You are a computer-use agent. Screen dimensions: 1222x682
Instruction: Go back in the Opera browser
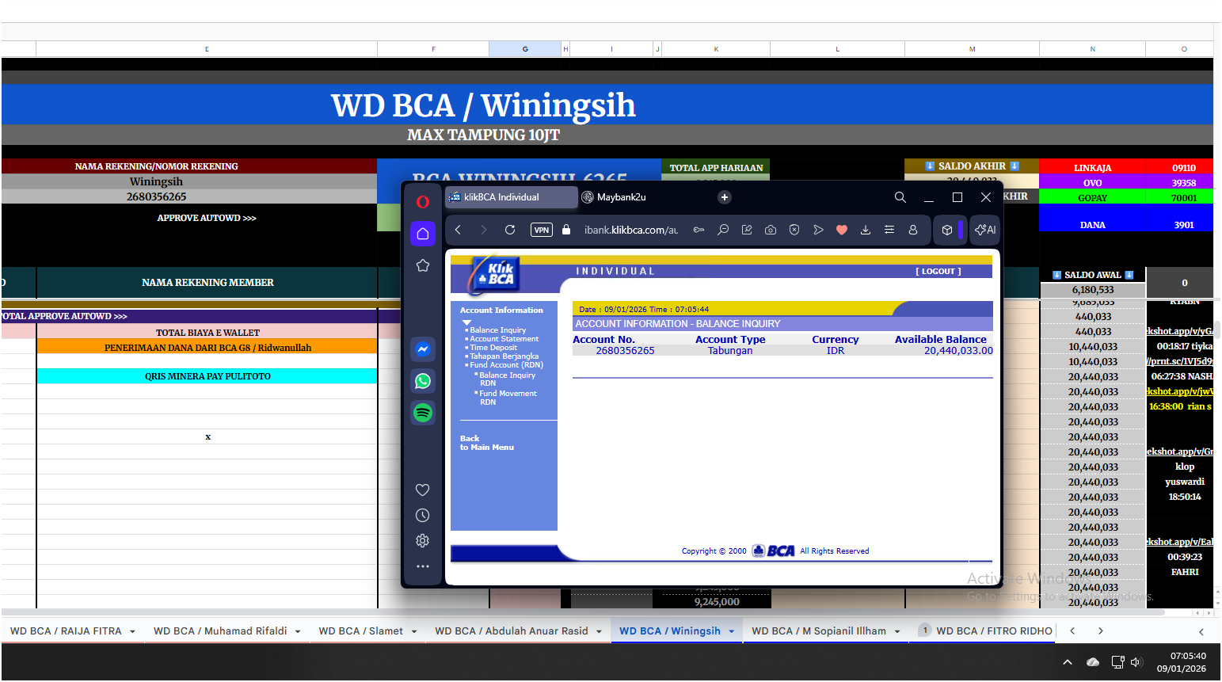coord(458,230)
